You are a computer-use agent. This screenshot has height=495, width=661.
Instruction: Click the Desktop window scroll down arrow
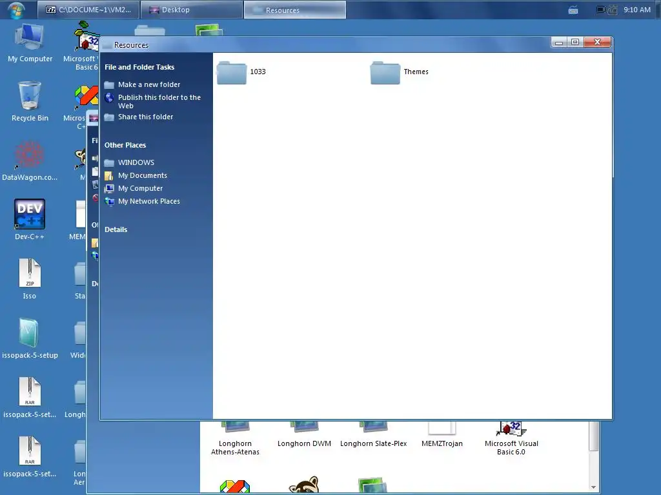coord(593,487)
